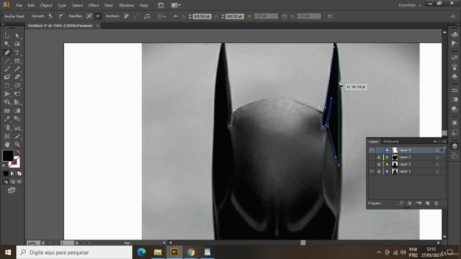Viewport: 461px width, 259px height.
Task: Pick the Rotate tool
Action: pyautogui.click(x=6, y=86)
